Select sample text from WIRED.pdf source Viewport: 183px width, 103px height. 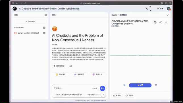click(28, 33)
